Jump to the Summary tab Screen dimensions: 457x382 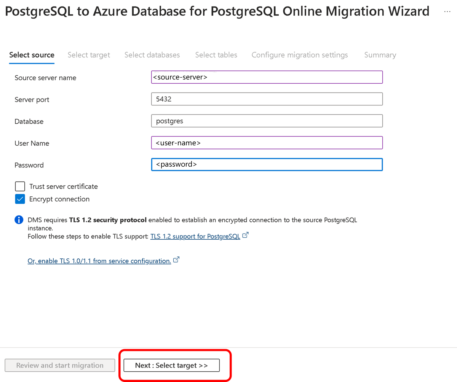click(380, 55)
